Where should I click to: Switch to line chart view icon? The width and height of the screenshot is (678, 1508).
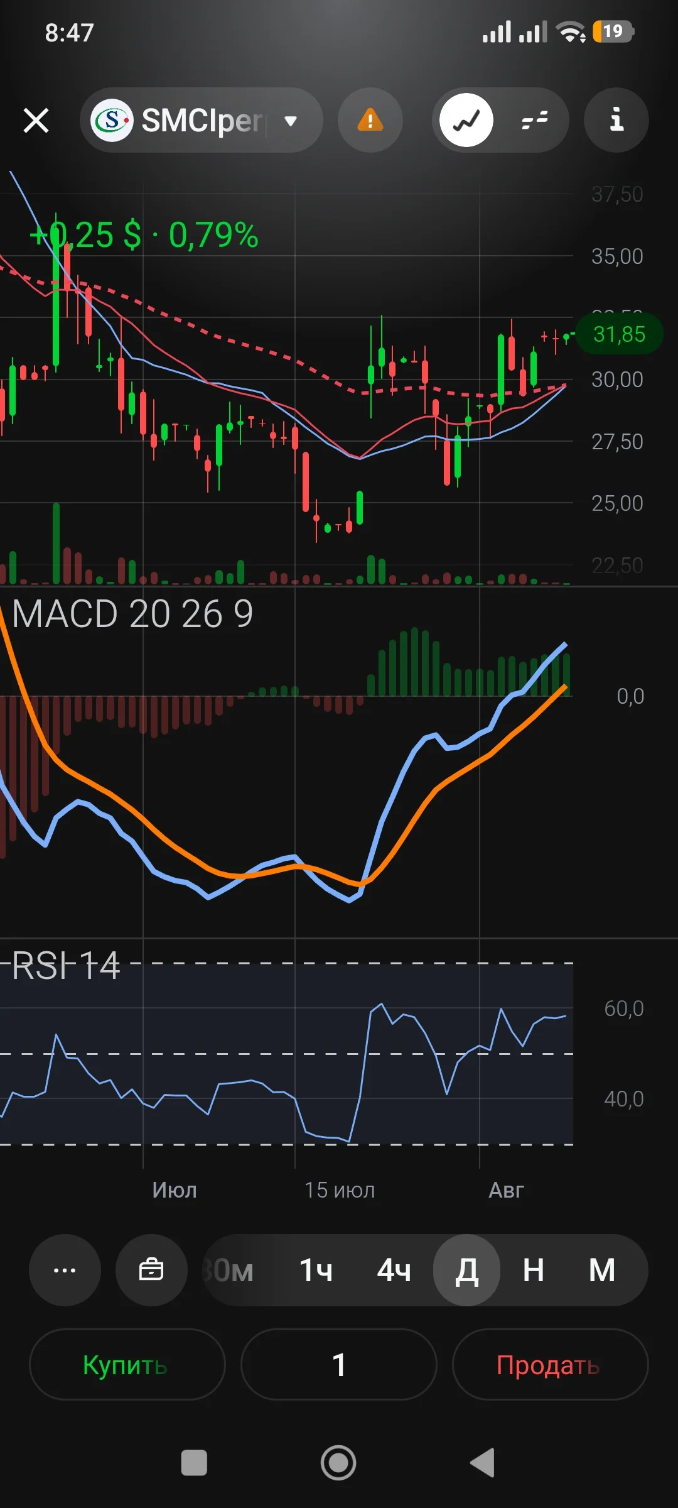tap(466, 120)
